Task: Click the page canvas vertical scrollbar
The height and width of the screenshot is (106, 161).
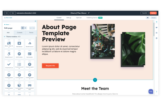Action: point(154,29)
